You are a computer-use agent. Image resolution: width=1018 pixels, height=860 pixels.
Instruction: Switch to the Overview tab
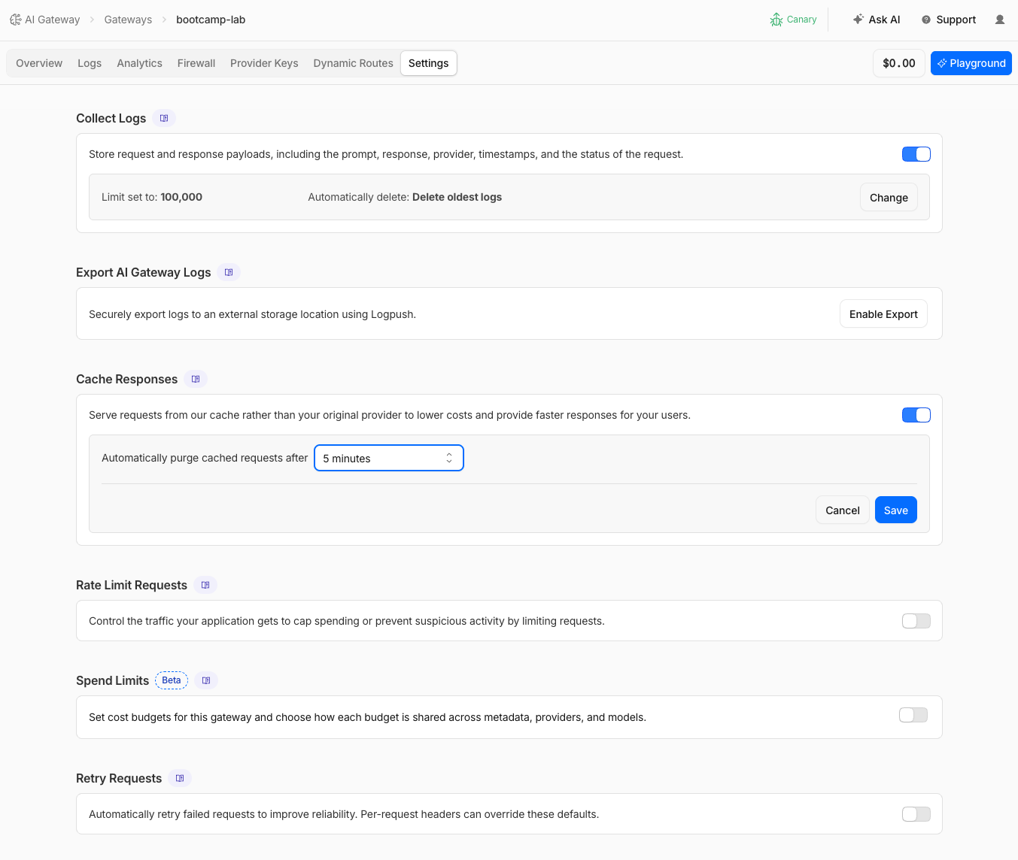coord(39,63)
